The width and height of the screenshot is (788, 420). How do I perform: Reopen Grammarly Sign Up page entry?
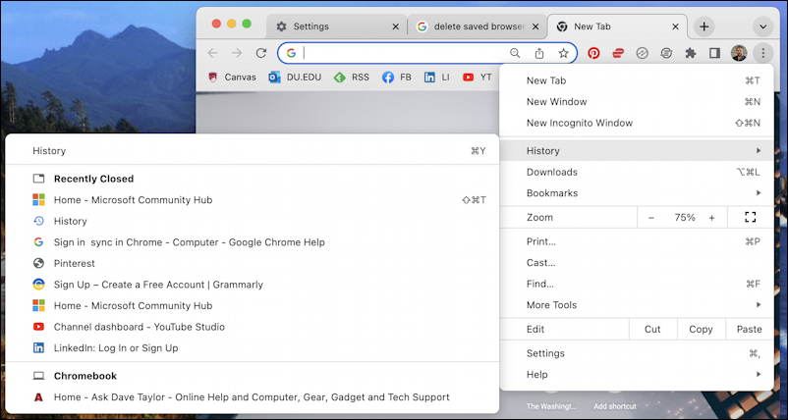253,285
